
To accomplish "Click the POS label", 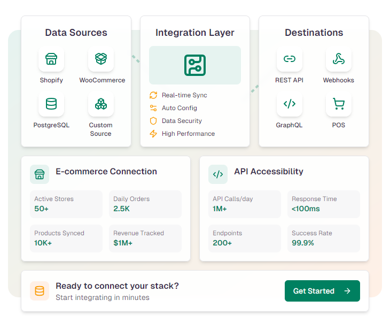I will coord(339,125).
